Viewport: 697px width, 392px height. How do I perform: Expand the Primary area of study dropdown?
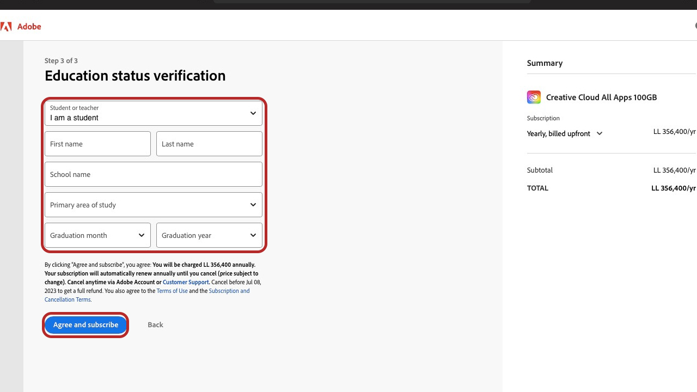(154, 205)
